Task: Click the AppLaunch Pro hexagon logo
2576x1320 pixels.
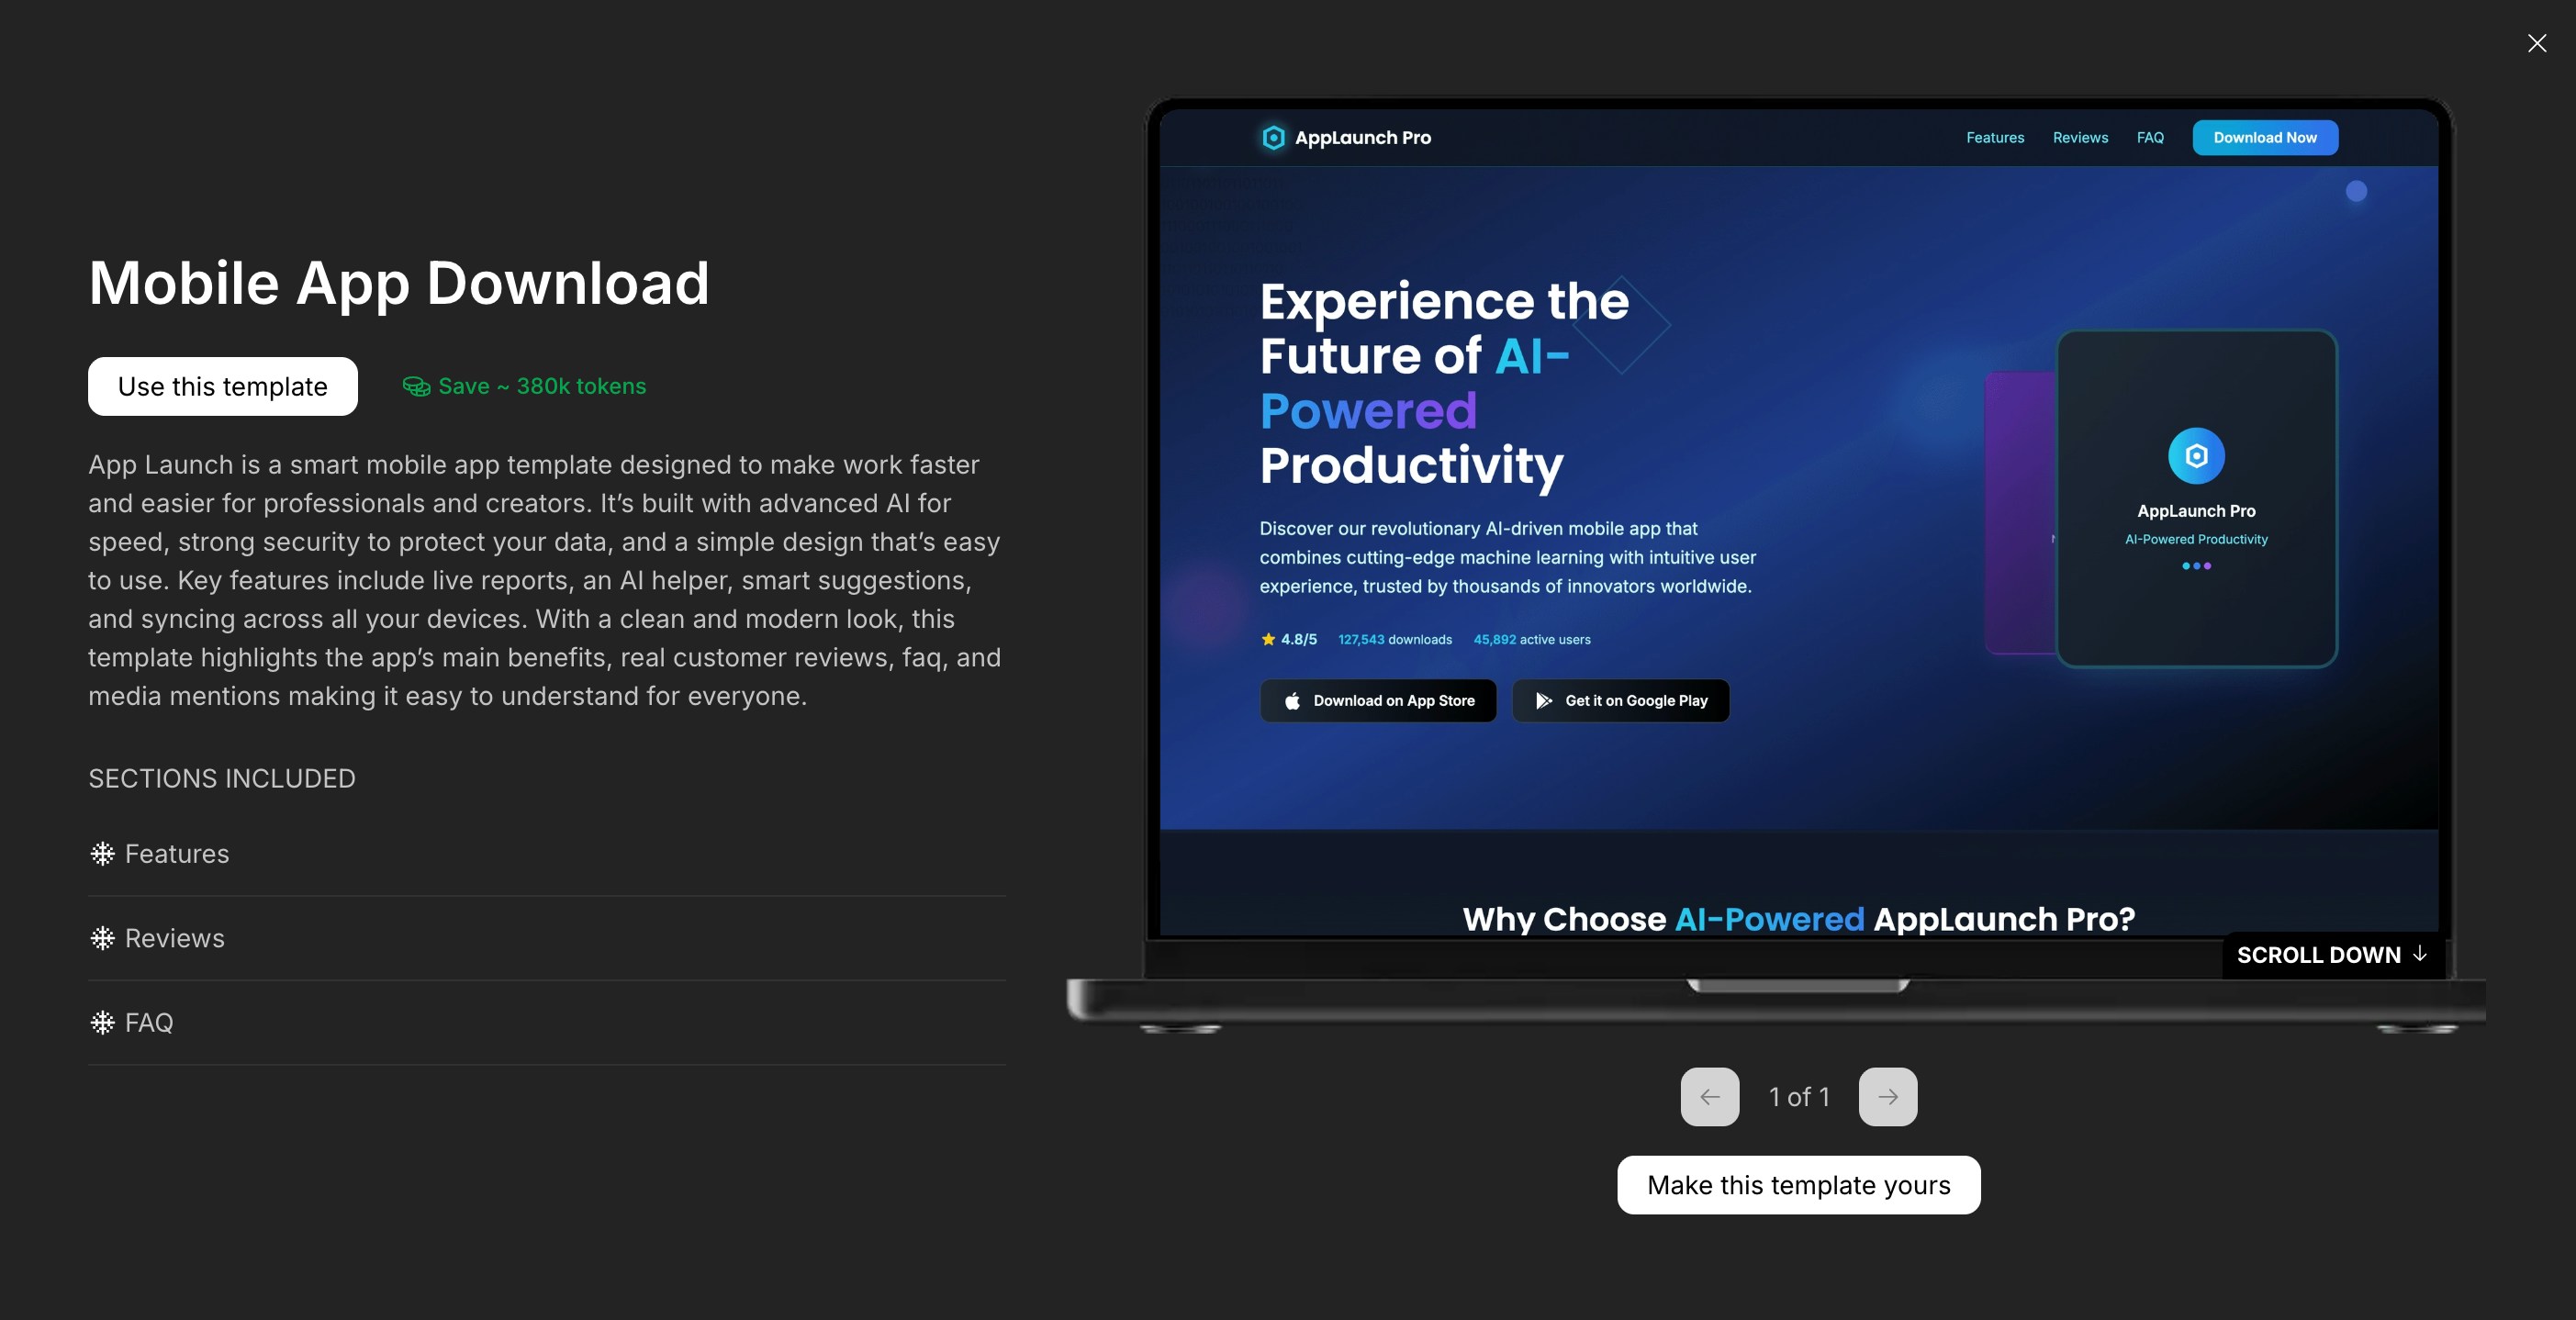Action: (1273, 138)
